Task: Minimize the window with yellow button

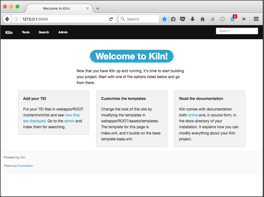Action: click(11, 7)
